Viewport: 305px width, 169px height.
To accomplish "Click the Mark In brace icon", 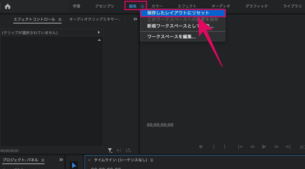I will [214, 147].
